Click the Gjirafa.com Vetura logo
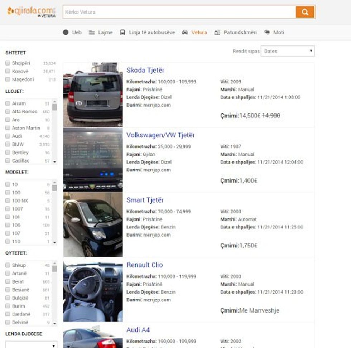The width and height of the screenshot is (351, 348). [x=31, y=11]
